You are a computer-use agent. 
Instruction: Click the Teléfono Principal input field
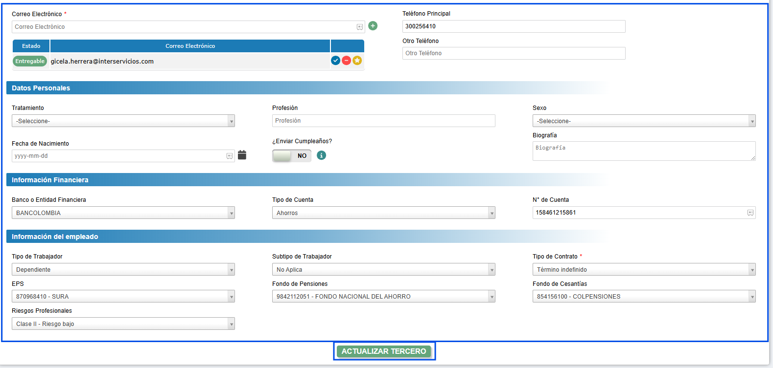(x=514, y=26)
